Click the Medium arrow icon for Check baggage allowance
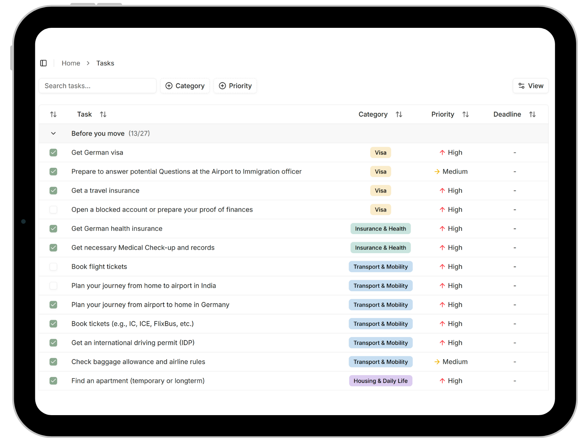 pos(437,362)
